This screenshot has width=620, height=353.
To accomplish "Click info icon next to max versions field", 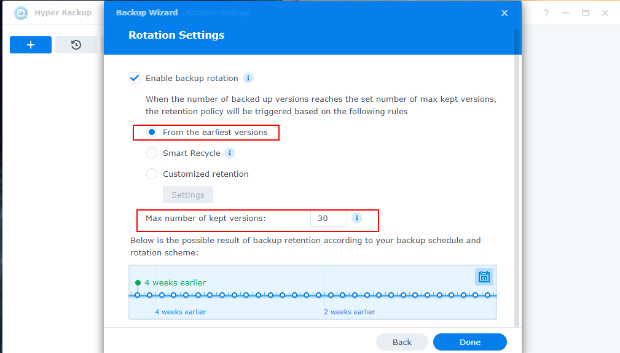I will 357,218.
